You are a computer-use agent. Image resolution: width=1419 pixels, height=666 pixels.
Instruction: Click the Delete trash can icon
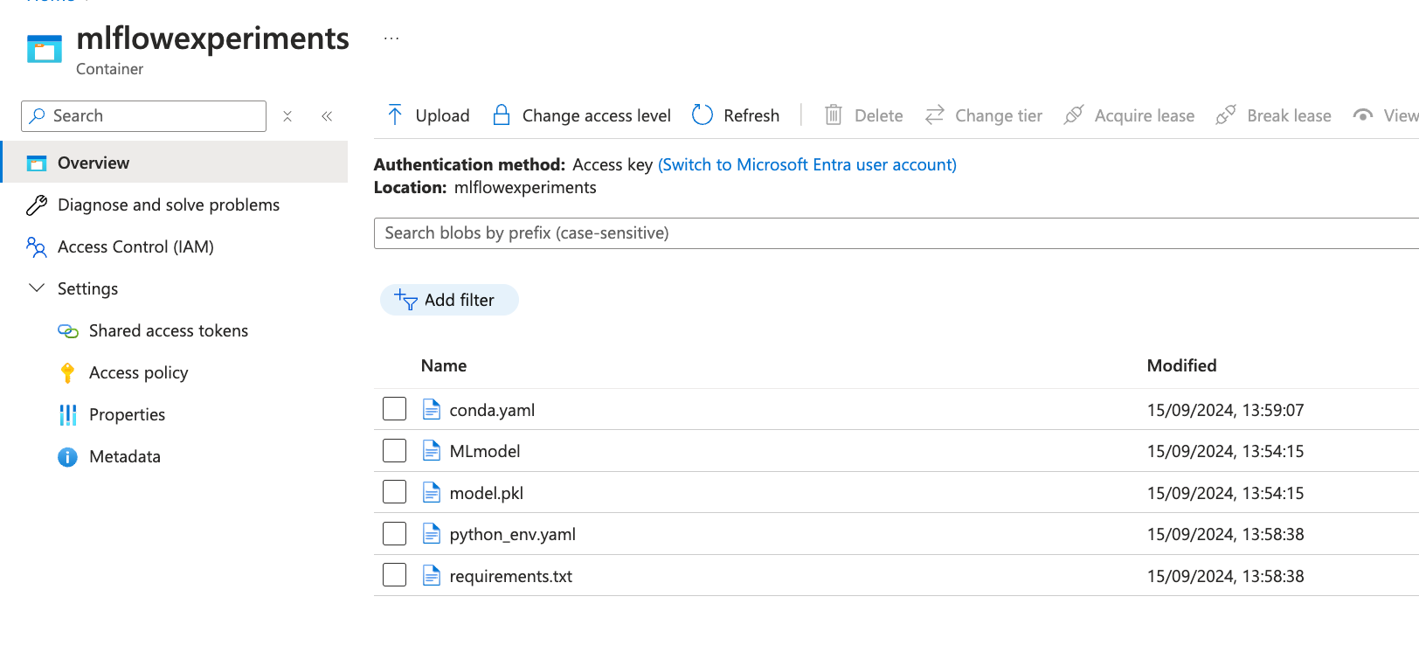(834, 115)
